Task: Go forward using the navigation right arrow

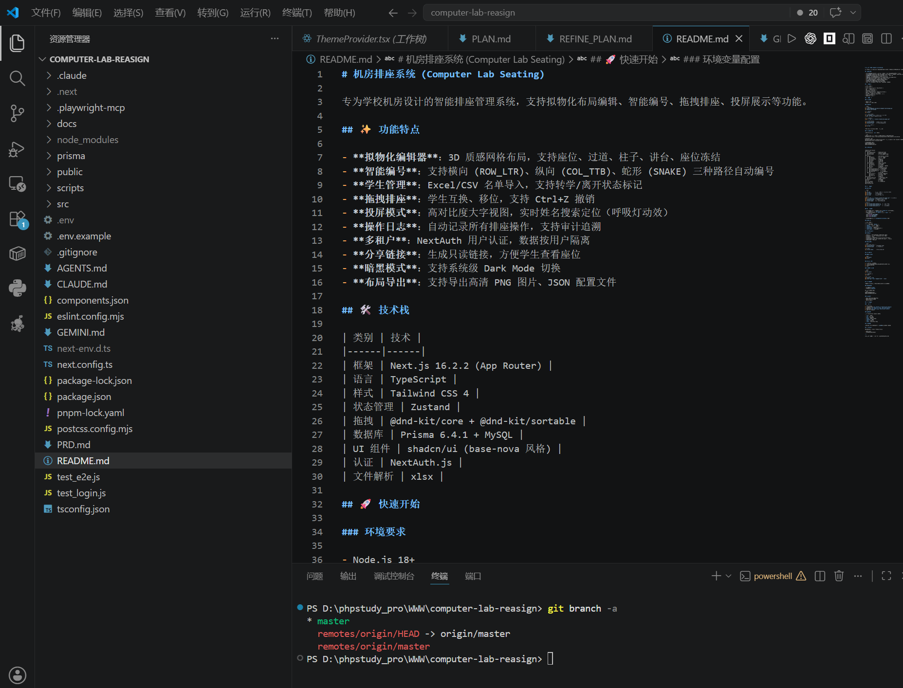Action: pos(412,13)
